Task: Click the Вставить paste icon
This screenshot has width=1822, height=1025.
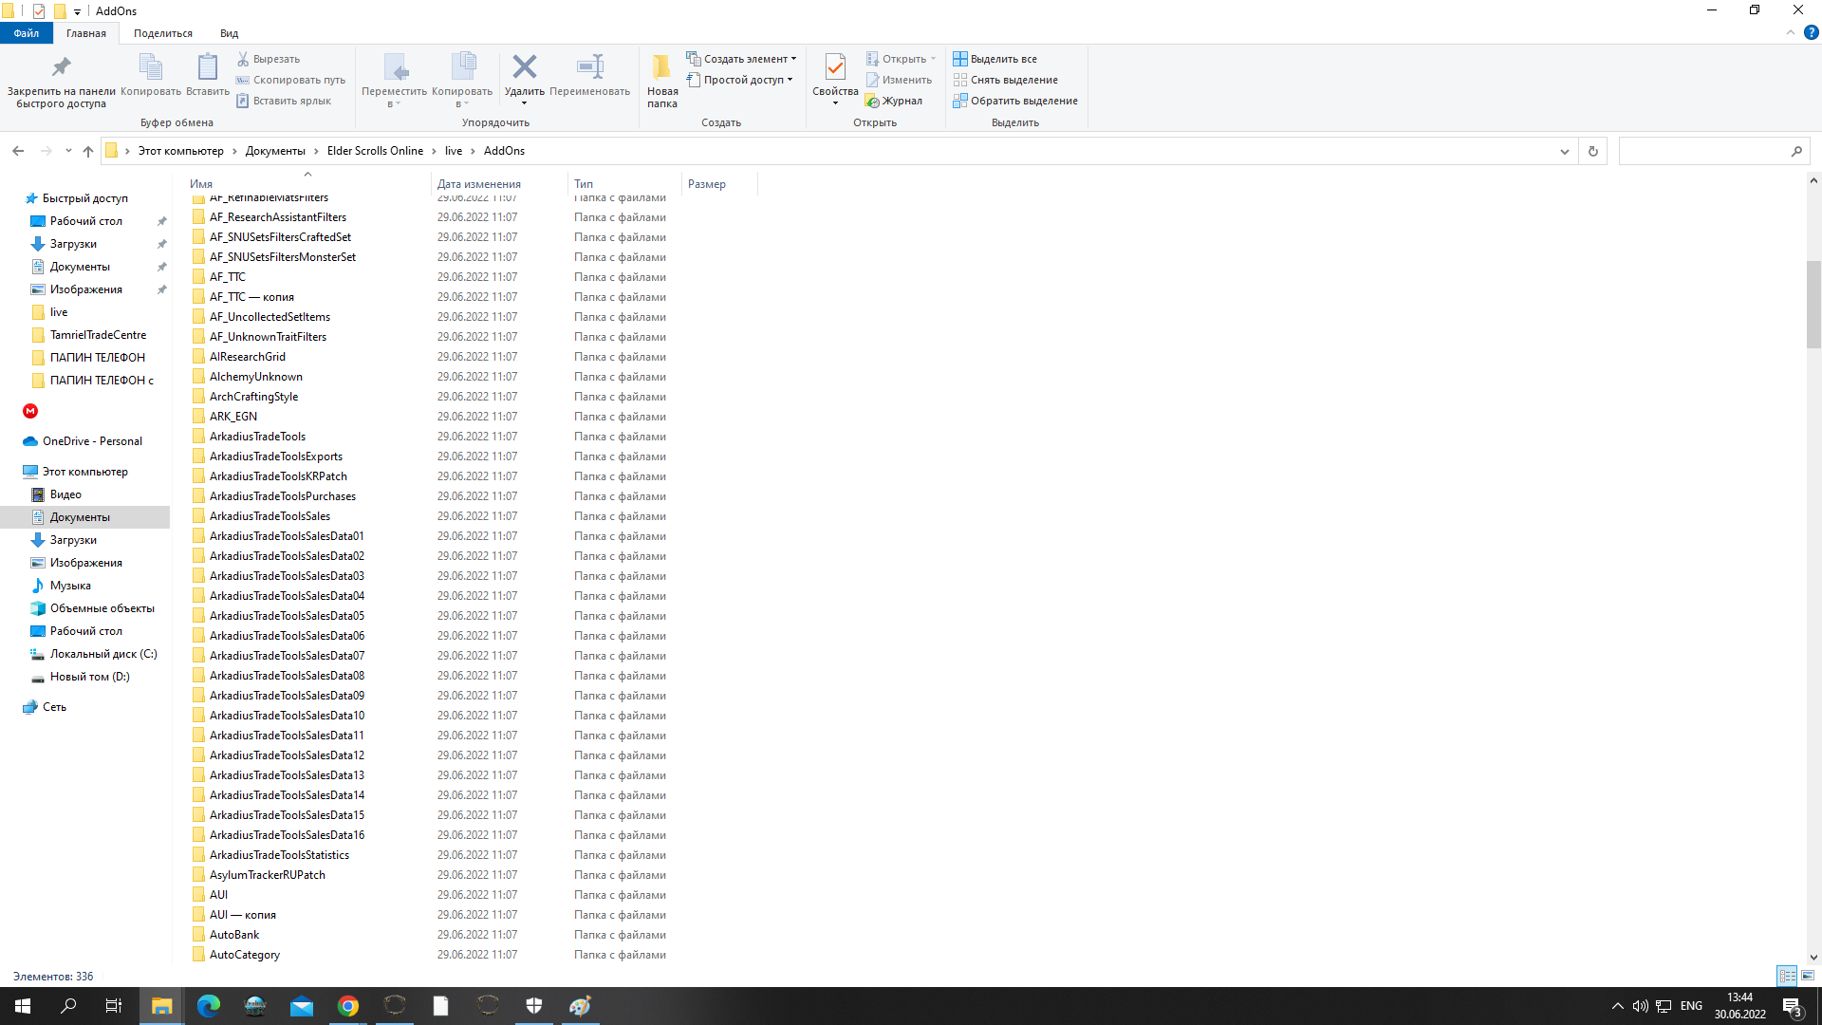Action: (x=207, y=67)
